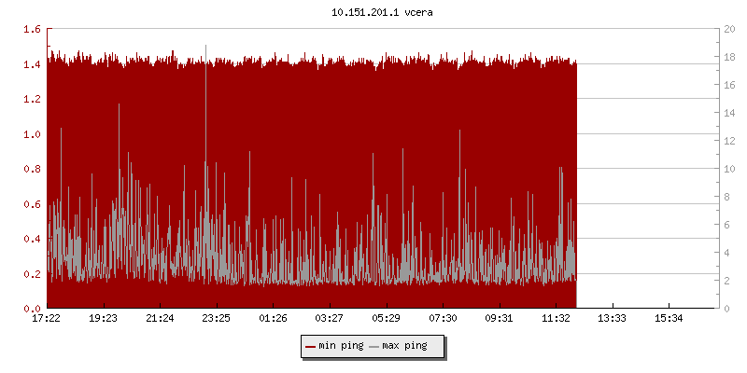Screen dimensions: 747x373
Task: Click the 15:34 time axis label
Action: (x=669, y=318)
